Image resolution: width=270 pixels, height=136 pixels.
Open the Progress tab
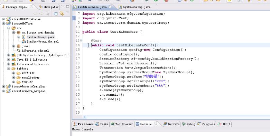point(206,124)
